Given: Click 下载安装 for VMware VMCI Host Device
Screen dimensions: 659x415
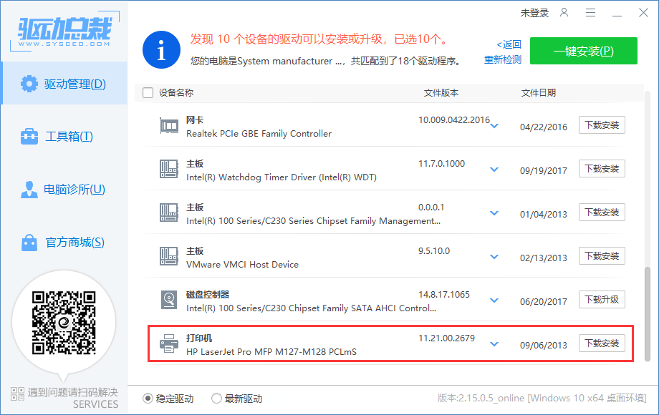Looking at the screenshot, I should click(x=602, y=256).
